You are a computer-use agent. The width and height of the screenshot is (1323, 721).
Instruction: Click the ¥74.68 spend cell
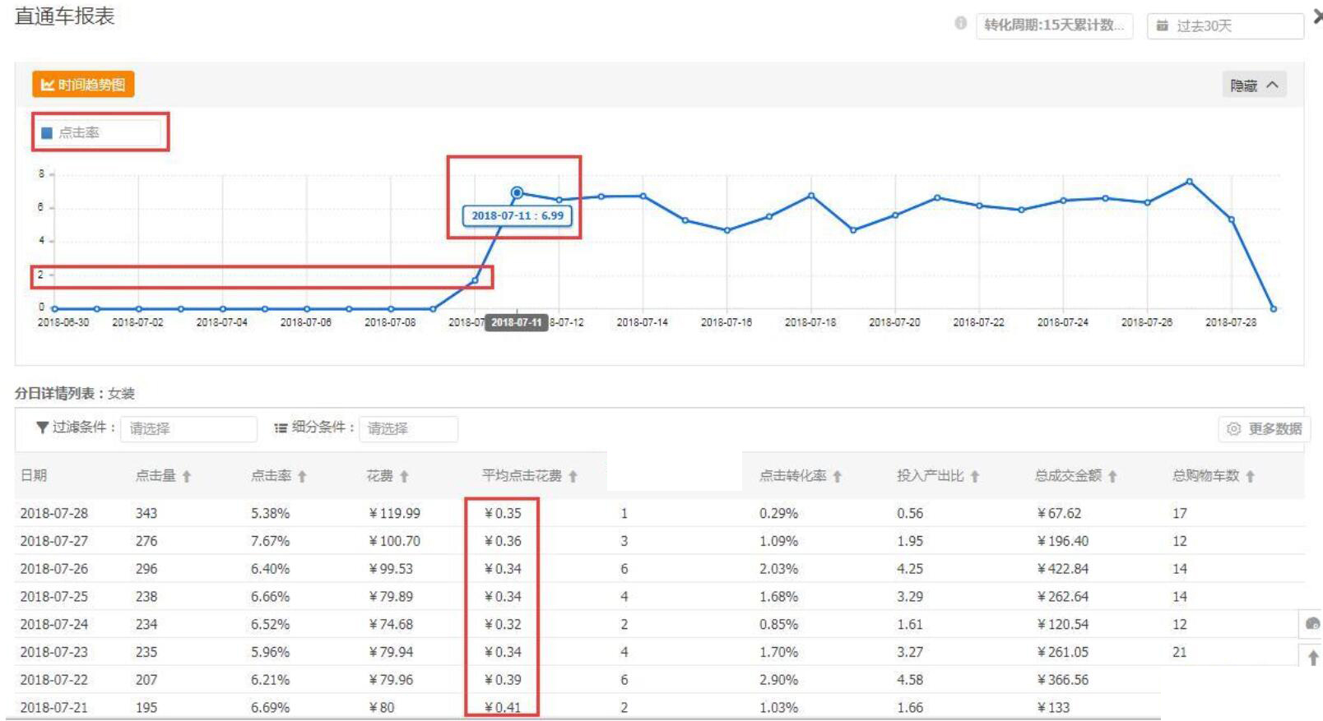click(391, 625)
